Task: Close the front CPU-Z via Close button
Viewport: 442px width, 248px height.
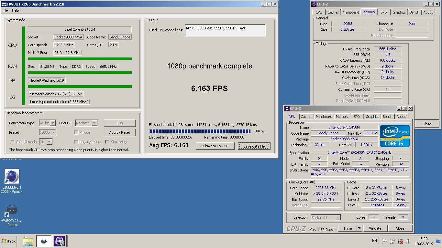Action: pyautogui.click(x=400, y=228)
